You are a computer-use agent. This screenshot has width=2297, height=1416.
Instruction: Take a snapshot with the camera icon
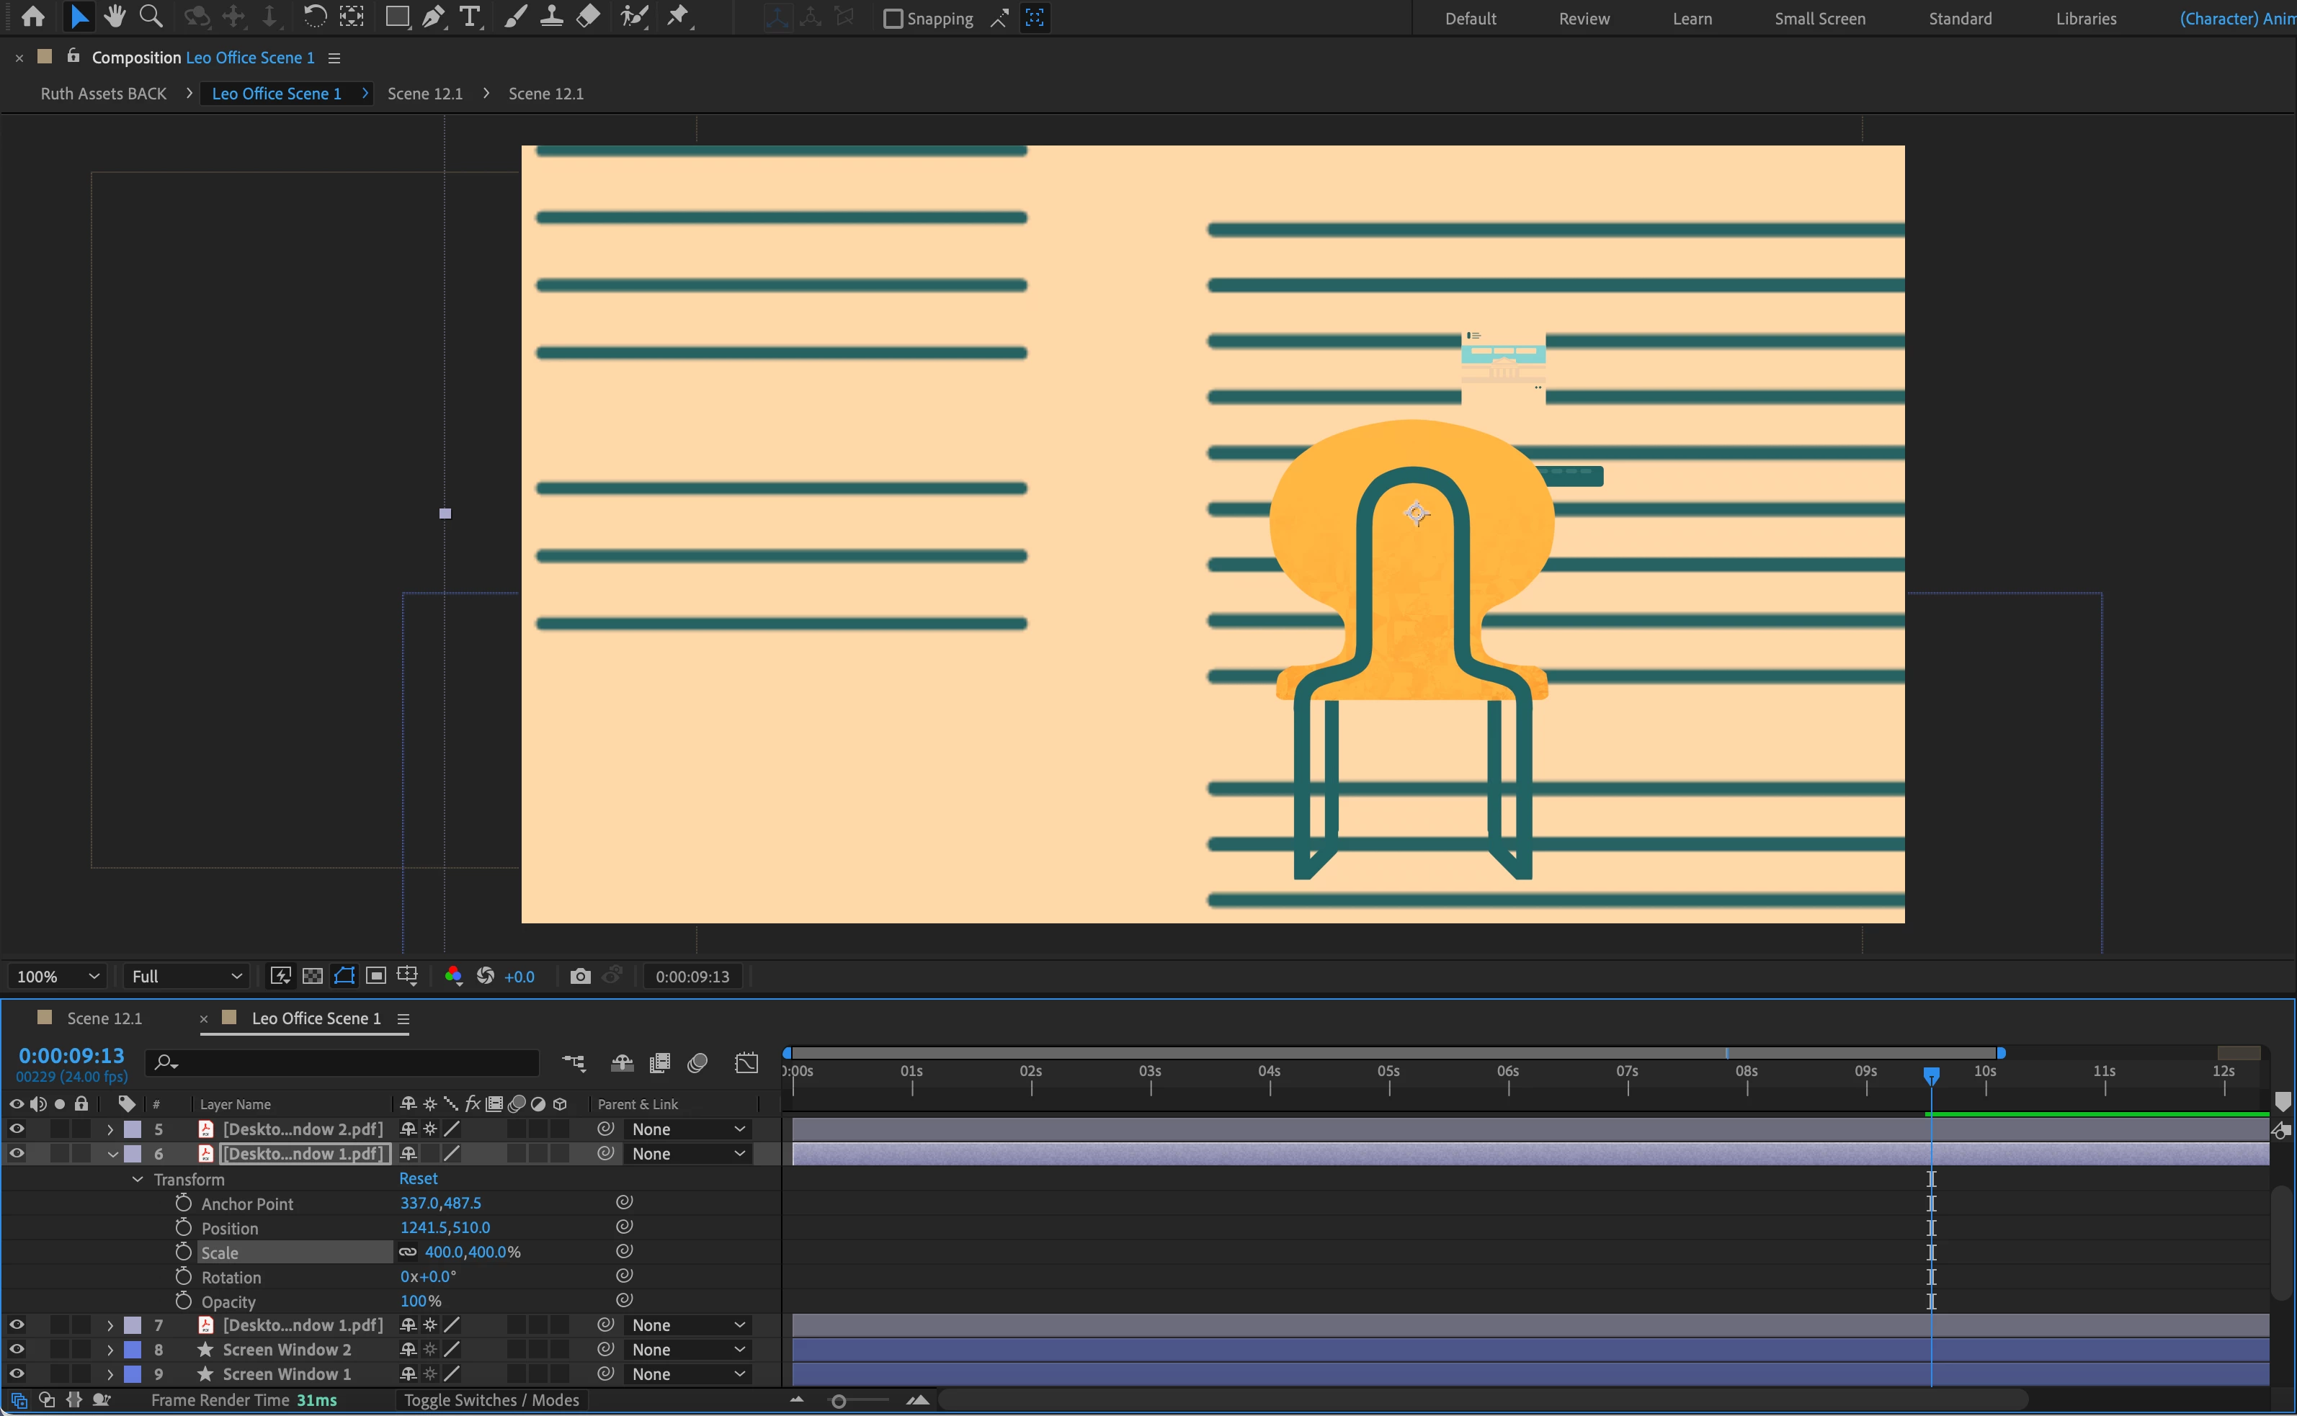(580, 976)
